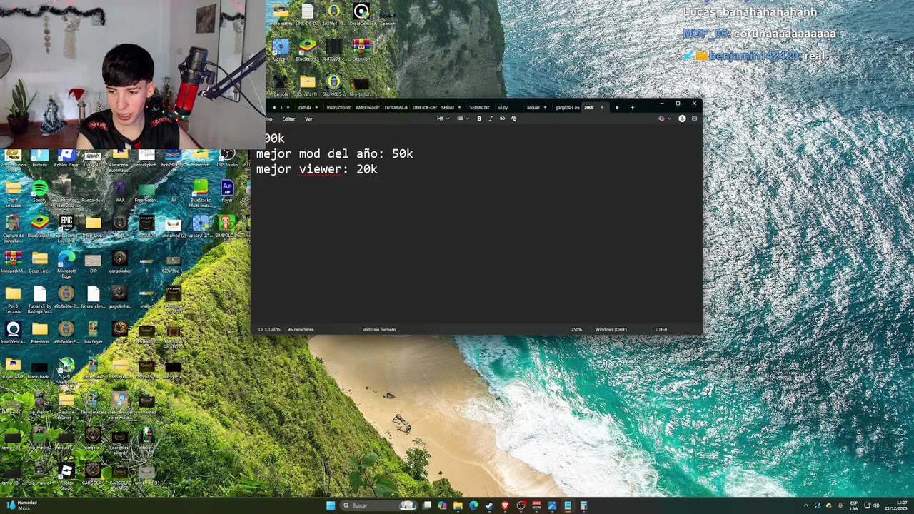Open the Brave browser taskbar icon
This screenshot has height=514, width=914.
pos(505,505)
